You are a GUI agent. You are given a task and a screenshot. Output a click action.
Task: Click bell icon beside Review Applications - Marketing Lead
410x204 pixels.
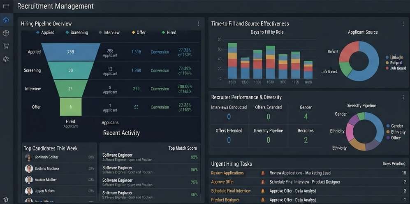click(263, 173)
